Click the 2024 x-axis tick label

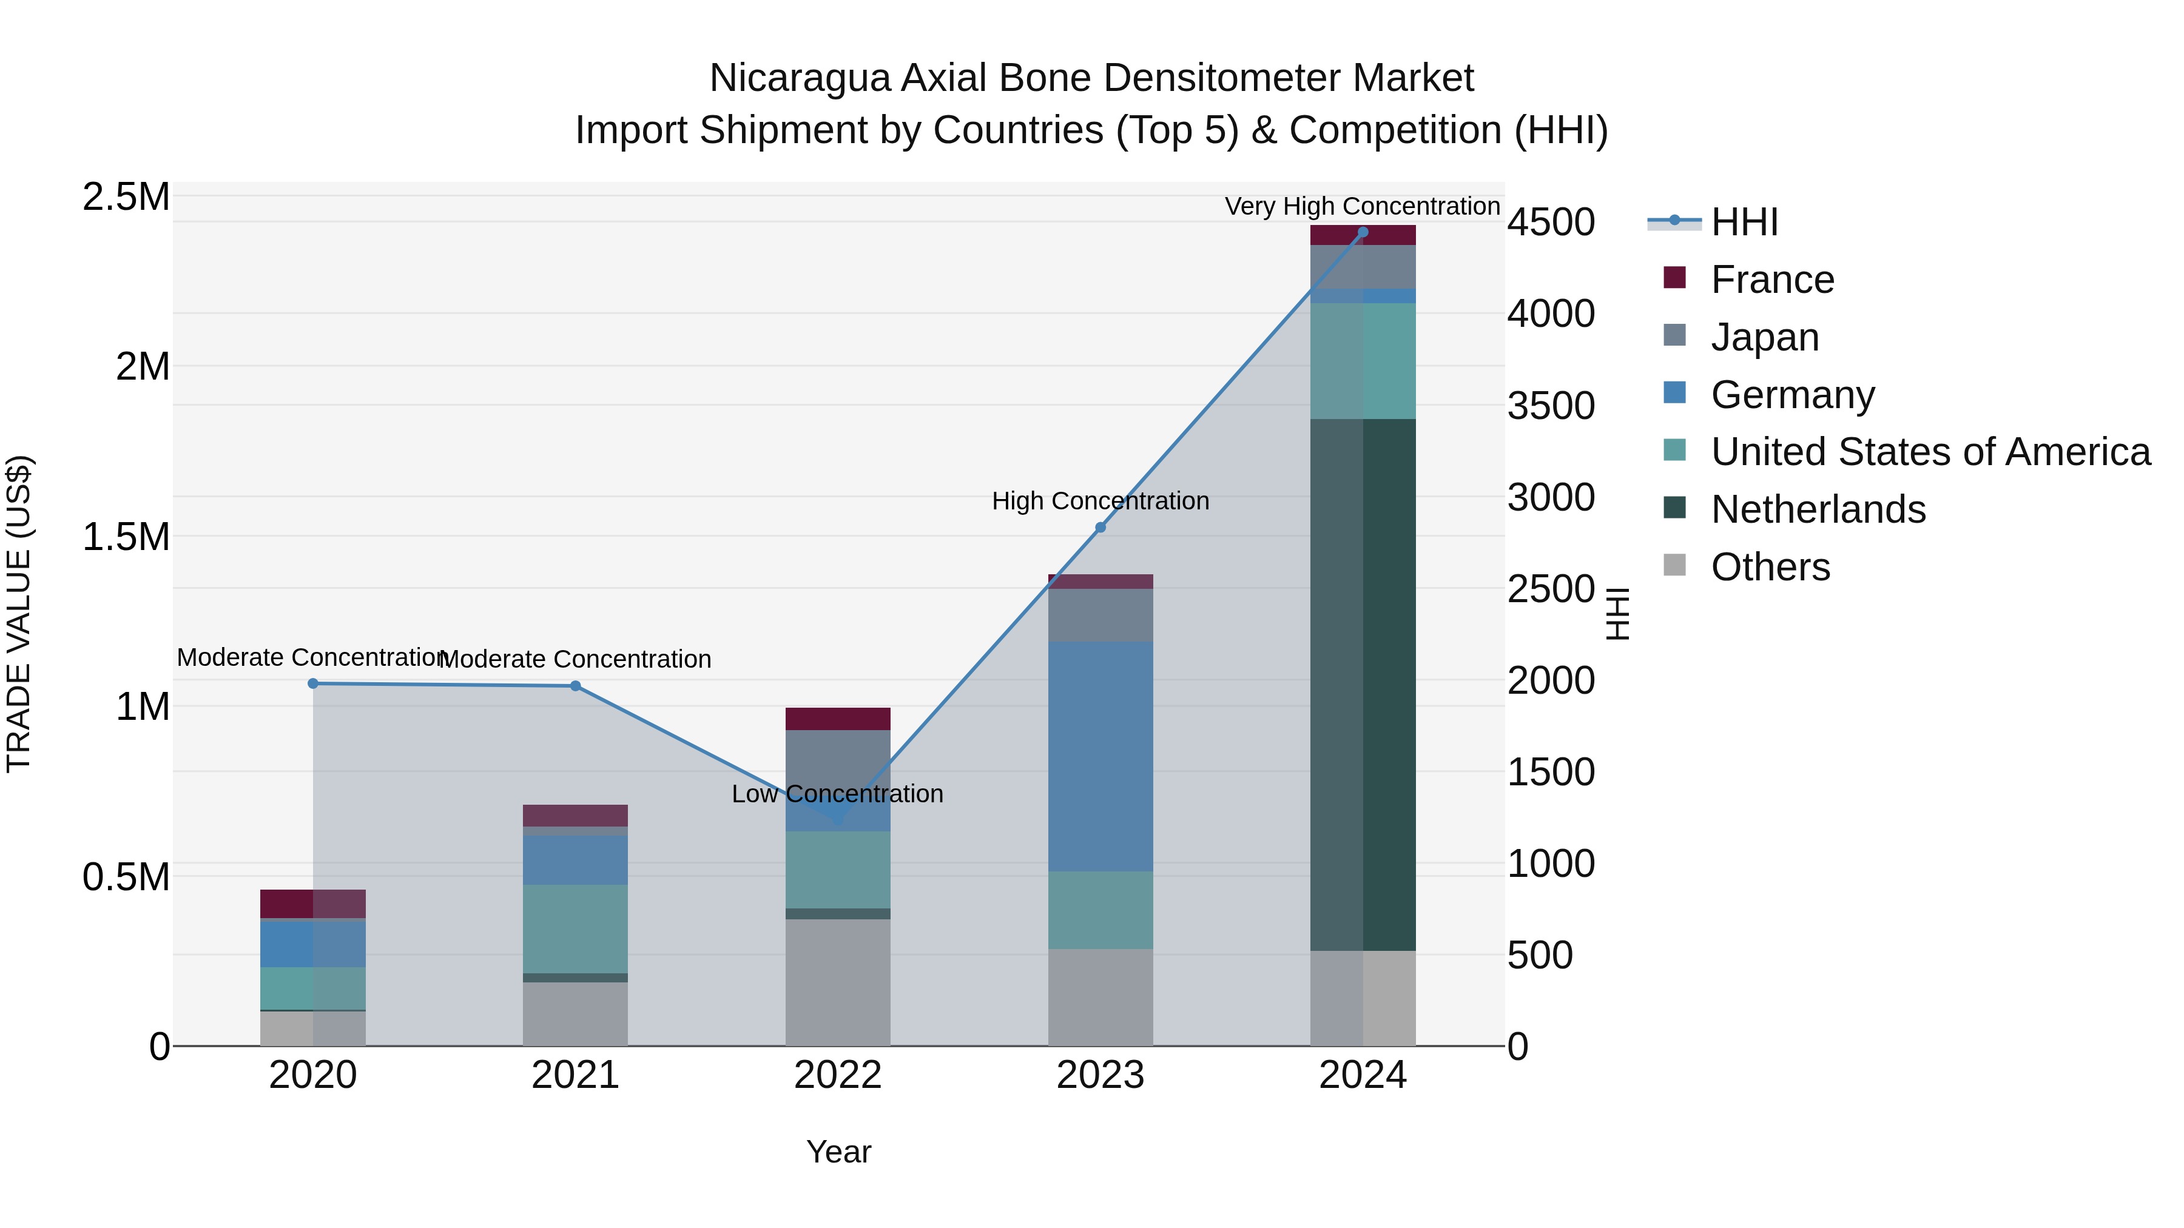pyautogui.click(x=1363, y=1075)
